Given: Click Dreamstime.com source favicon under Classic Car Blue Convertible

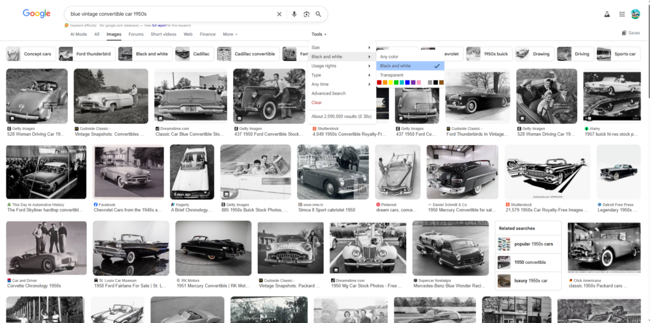Looking at the screenshot, I should (157, 129).
